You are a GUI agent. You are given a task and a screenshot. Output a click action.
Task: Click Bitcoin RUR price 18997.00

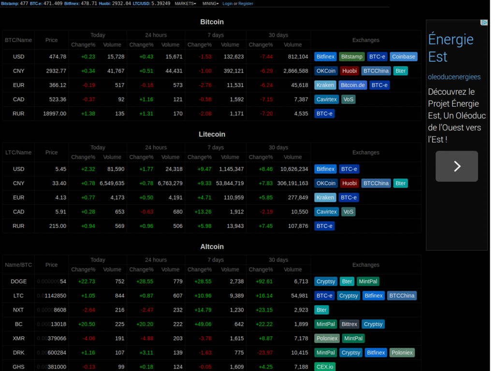pos(55,114)
